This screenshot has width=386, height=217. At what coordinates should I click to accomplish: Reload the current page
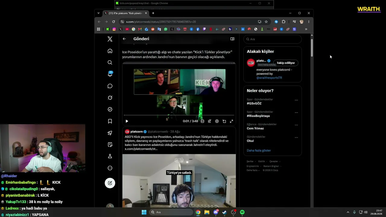click(x=113, y=22)
